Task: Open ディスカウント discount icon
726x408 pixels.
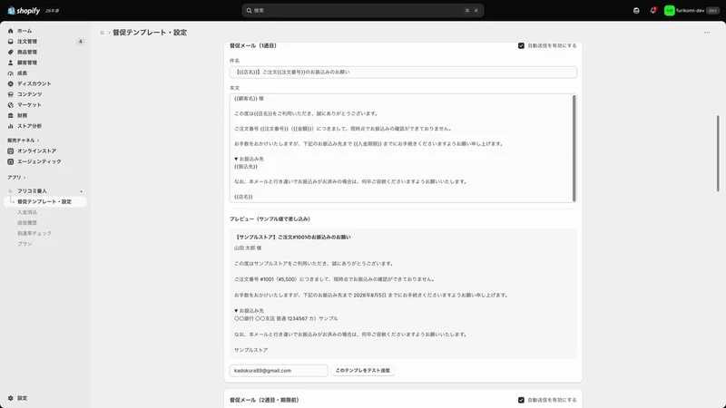Action: (11, 83)
